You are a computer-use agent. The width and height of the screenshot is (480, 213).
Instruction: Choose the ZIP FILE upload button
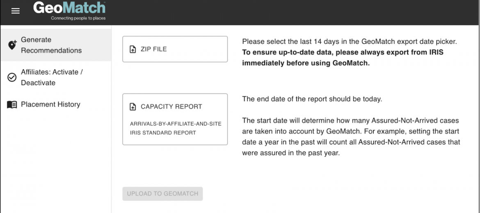click(x=175, y=49)
